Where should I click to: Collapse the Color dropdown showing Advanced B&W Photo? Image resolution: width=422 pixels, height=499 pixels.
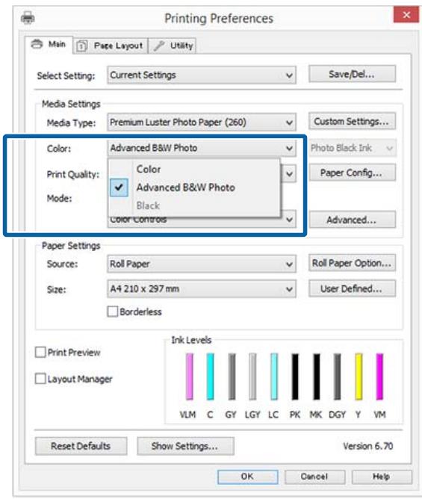(x=202, y=148)
